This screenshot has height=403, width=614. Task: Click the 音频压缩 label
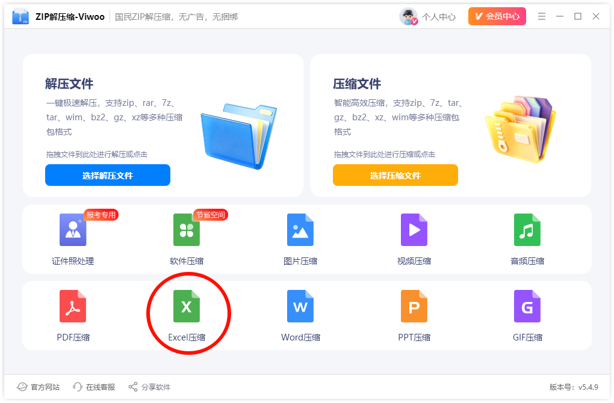(x=527, y=261)
